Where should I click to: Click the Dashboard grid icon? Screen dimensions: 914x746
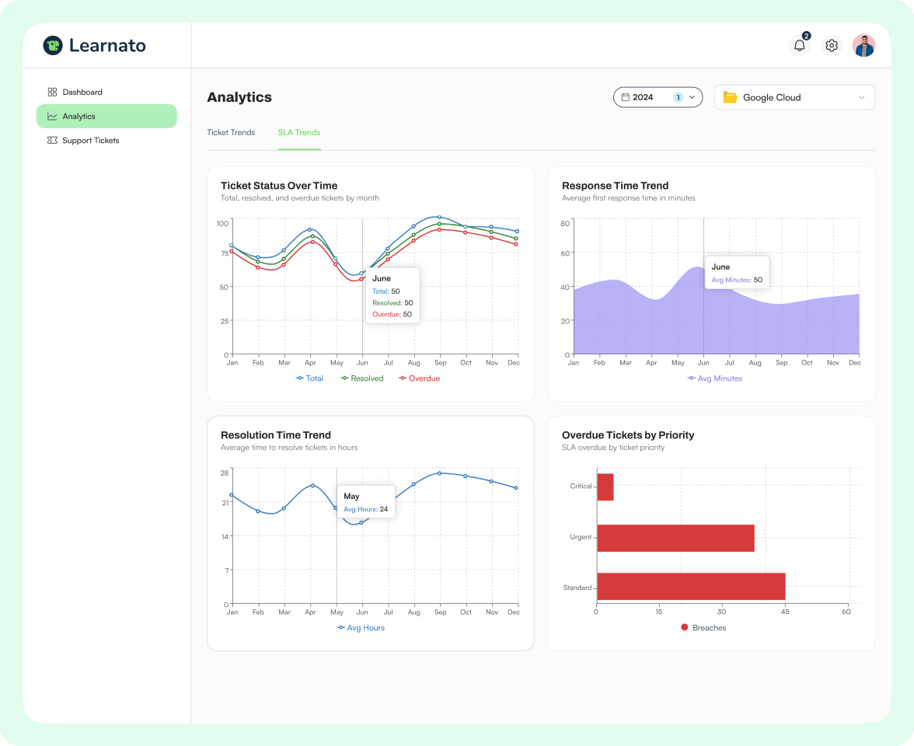[53, 92]
